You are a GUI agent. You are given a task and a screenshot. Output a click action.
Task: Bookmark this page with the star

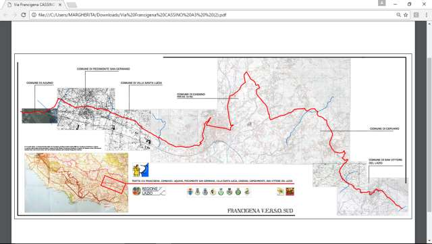click(406, 15)
